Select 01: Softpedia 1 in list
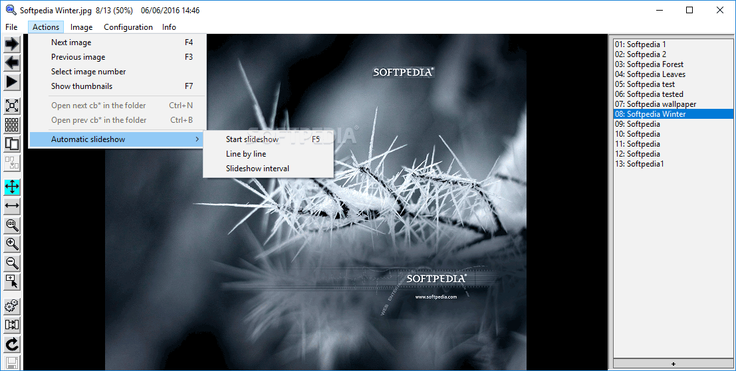736x371 pixels. [x=673, y=44]
